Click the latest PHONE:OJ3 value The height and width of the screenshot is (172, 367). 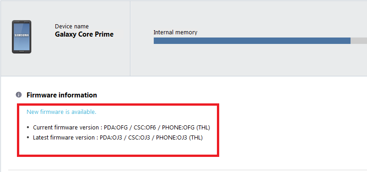pos(172,138)
